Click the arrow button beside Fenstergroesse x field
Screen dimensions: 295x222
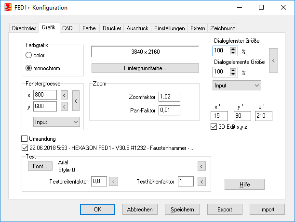click(65, 95)
